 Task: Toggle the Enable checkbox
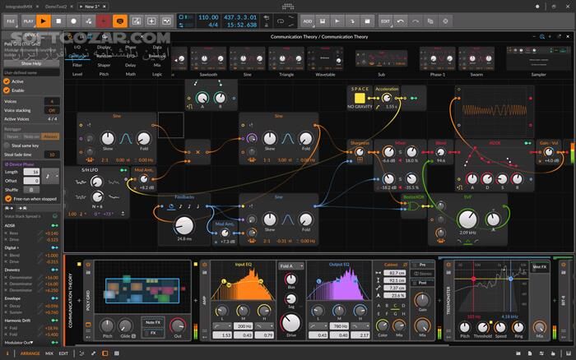(x=7, y=90)
